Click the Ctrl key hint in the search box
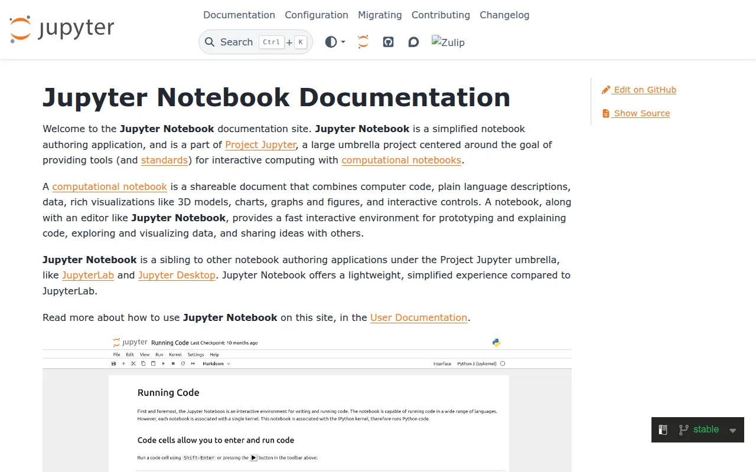The image size is (756, 472). pyautogui.click(x=272, y=42)
